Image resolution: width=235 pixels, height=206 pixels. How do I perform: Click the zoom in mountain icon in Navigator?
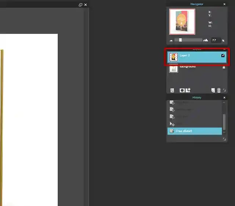click(206, 40)
